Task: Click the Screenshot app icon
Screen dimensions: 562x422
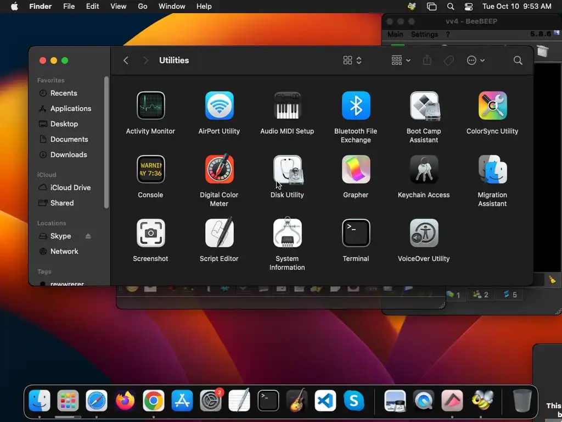Action: point(150,233)
